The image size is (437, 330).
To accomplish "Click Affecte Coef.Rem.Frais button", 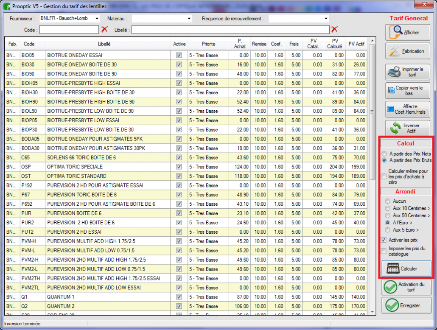I will click(408, 109).
